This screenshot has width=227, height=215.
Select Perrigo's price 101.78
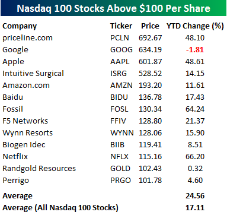(150, 181)
